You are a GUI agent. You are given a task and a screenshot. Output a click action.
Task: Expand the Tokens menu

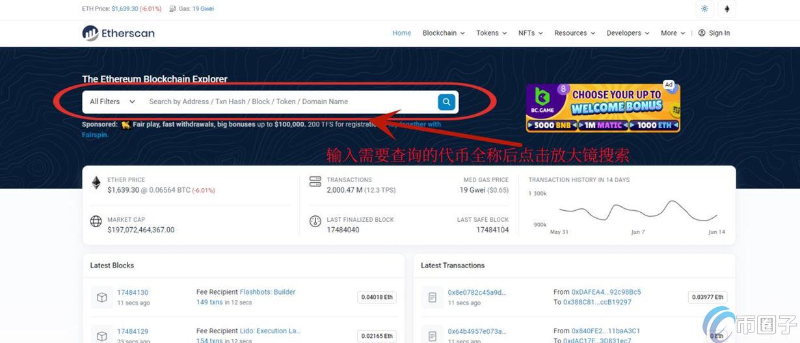pyautogui.click(x=491, y=33)
